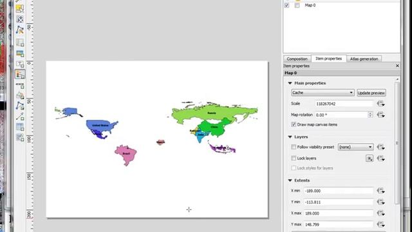The height and width of the screenshot is (232, 412).
Task: Click the Update preview button
Action: [x=371, y=93]
